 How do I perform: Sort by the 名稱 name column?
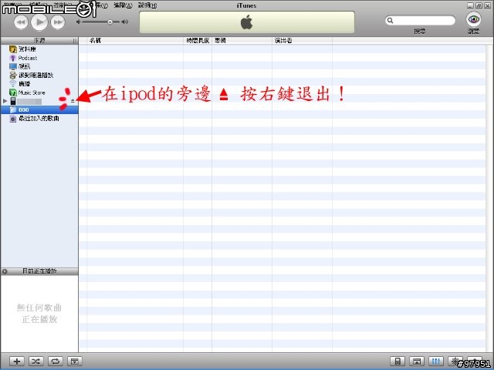coord(135,41)
